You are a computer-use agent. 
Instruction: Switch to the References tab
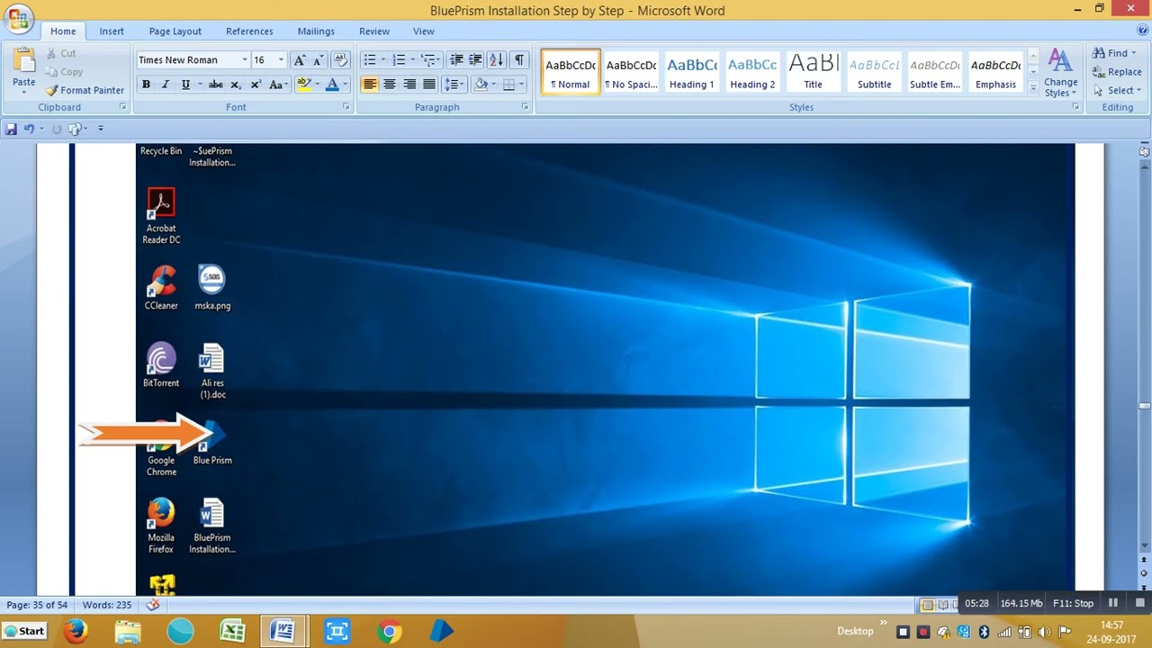point(249,31)
